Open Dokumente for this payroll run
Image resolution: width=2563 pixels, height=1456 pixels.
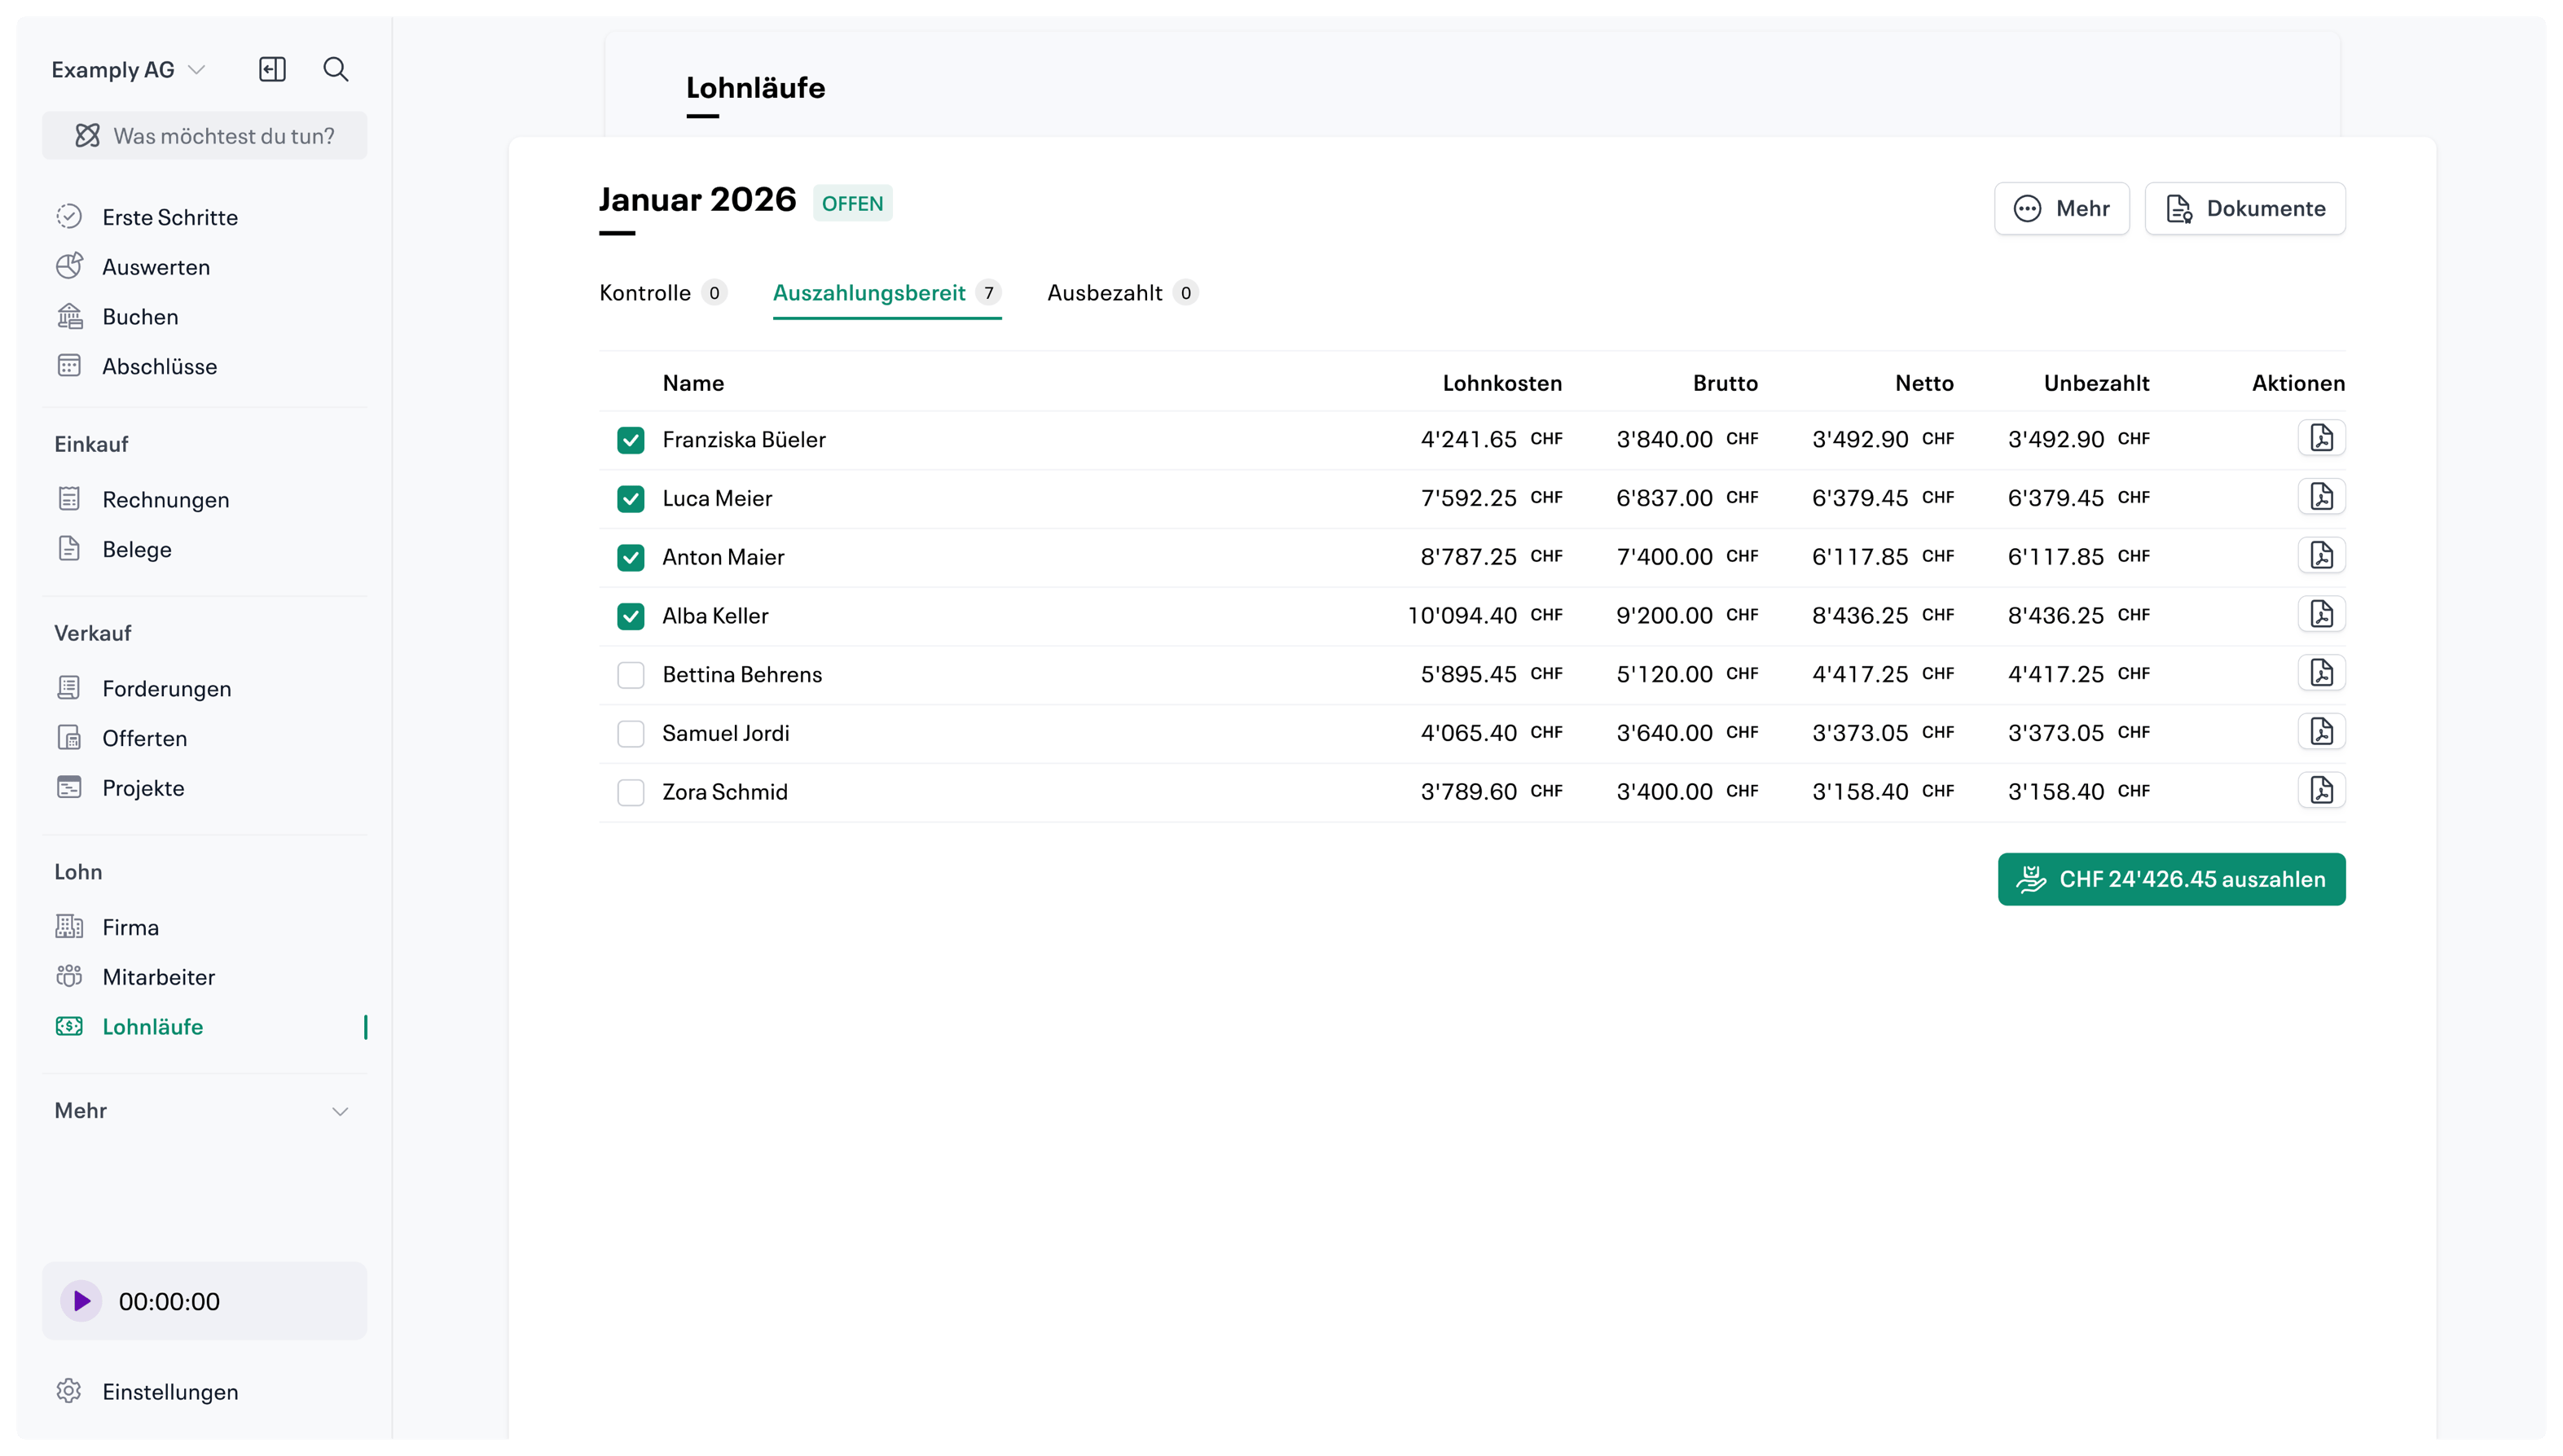(x=2245, y=208)
